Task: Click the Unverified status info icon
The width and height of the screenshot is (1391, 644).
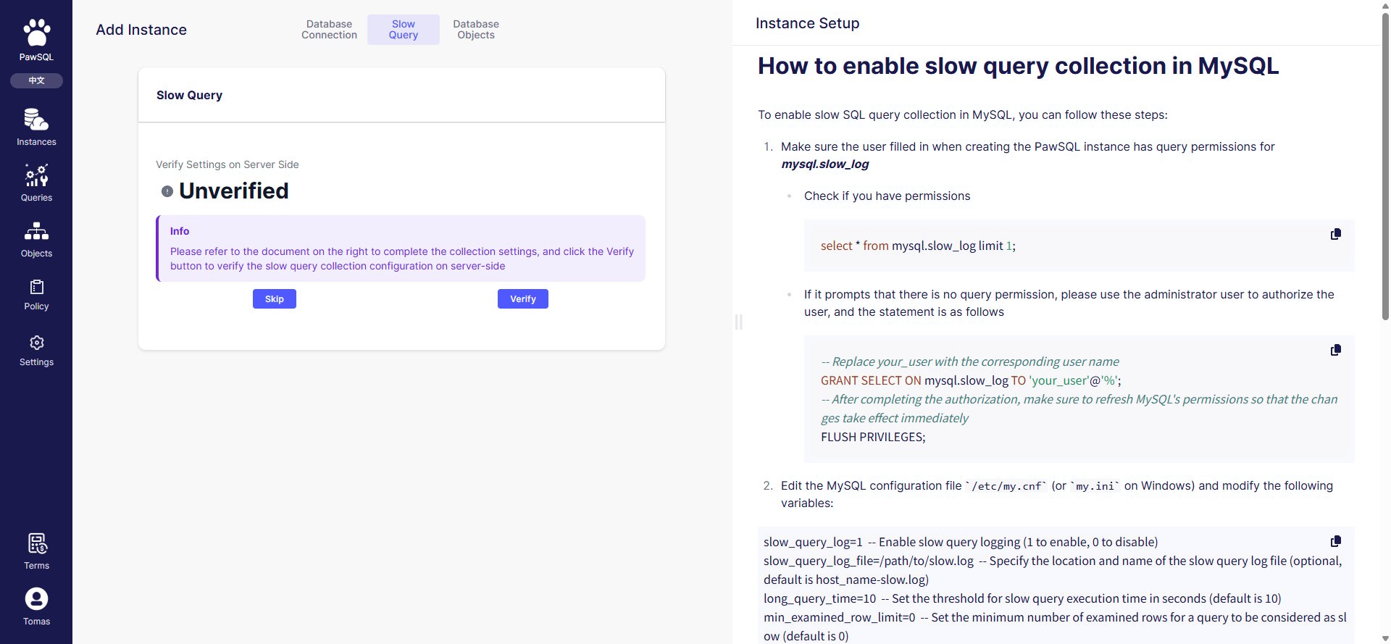Action: click(x=167, y=191)
